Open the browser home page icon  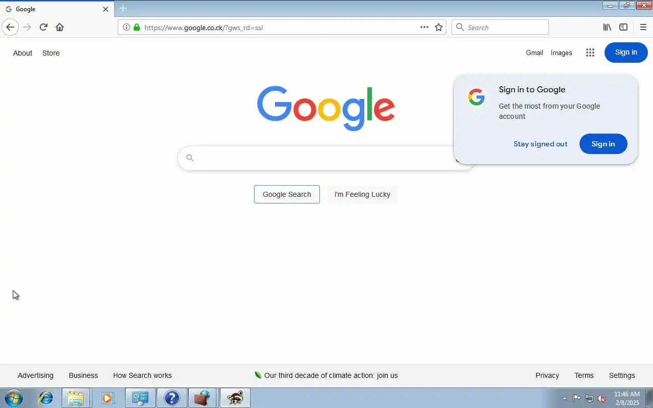(x=60, y=27)
